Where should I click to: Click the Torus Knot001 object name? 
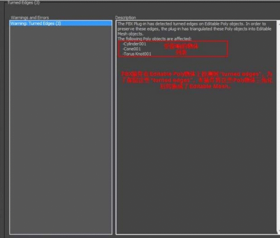[x=137, y=54]
